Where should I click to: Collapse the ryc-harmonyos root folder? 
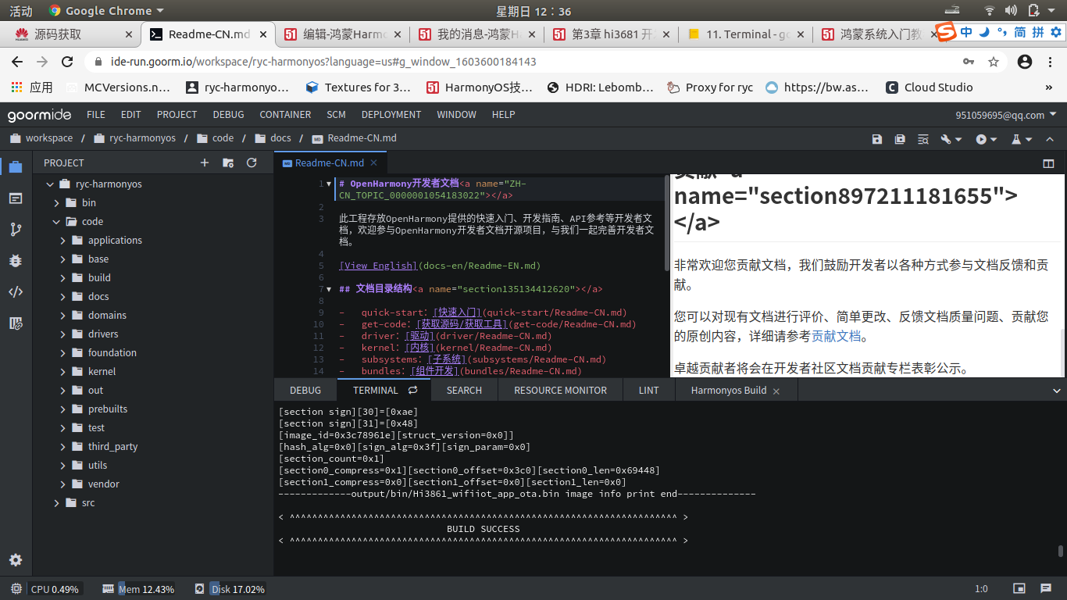[51, 184]
